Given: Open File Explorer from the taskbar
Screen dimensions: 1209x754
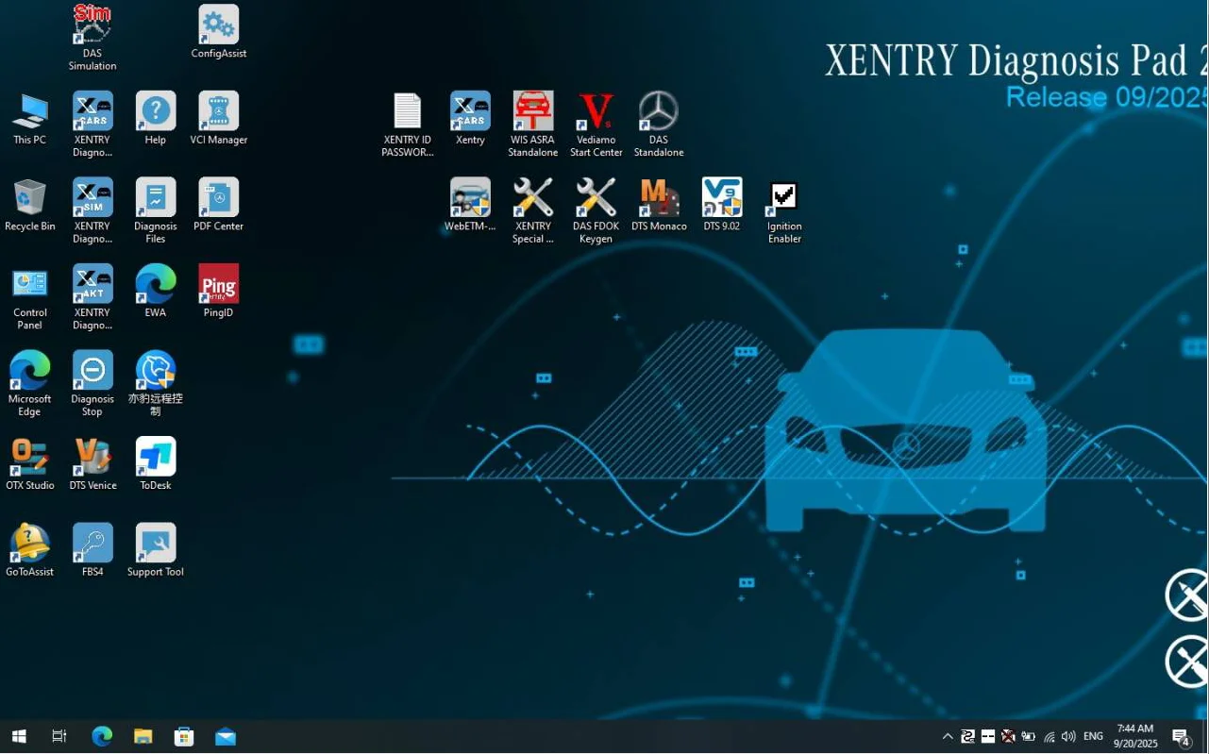Looking at the screenshot, I should coord(143,736).
